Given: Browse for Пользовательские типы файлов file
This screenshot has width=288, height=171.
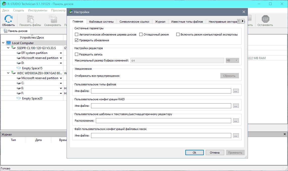Looking at the screenshot, I should coord(236,91).
